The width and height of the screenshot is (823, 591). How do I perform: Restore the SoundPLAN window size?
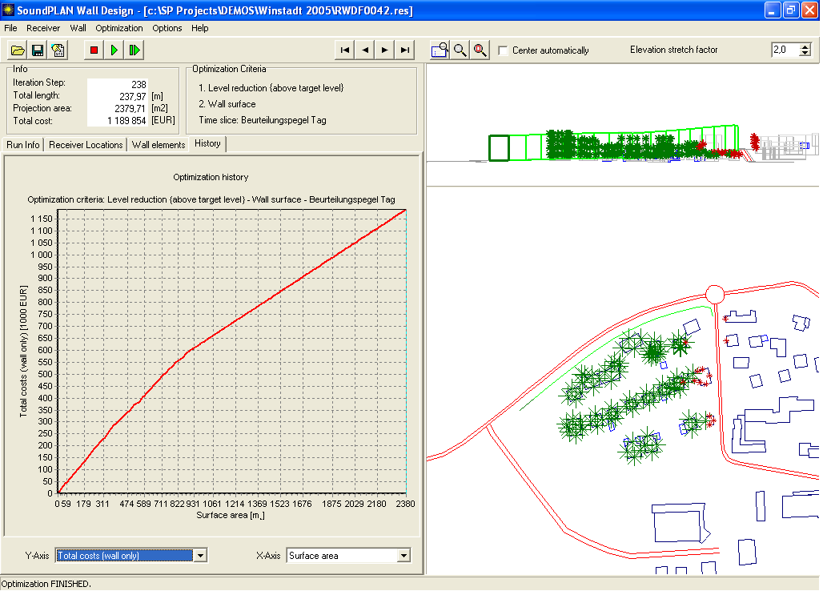click(x=791, y=10)
